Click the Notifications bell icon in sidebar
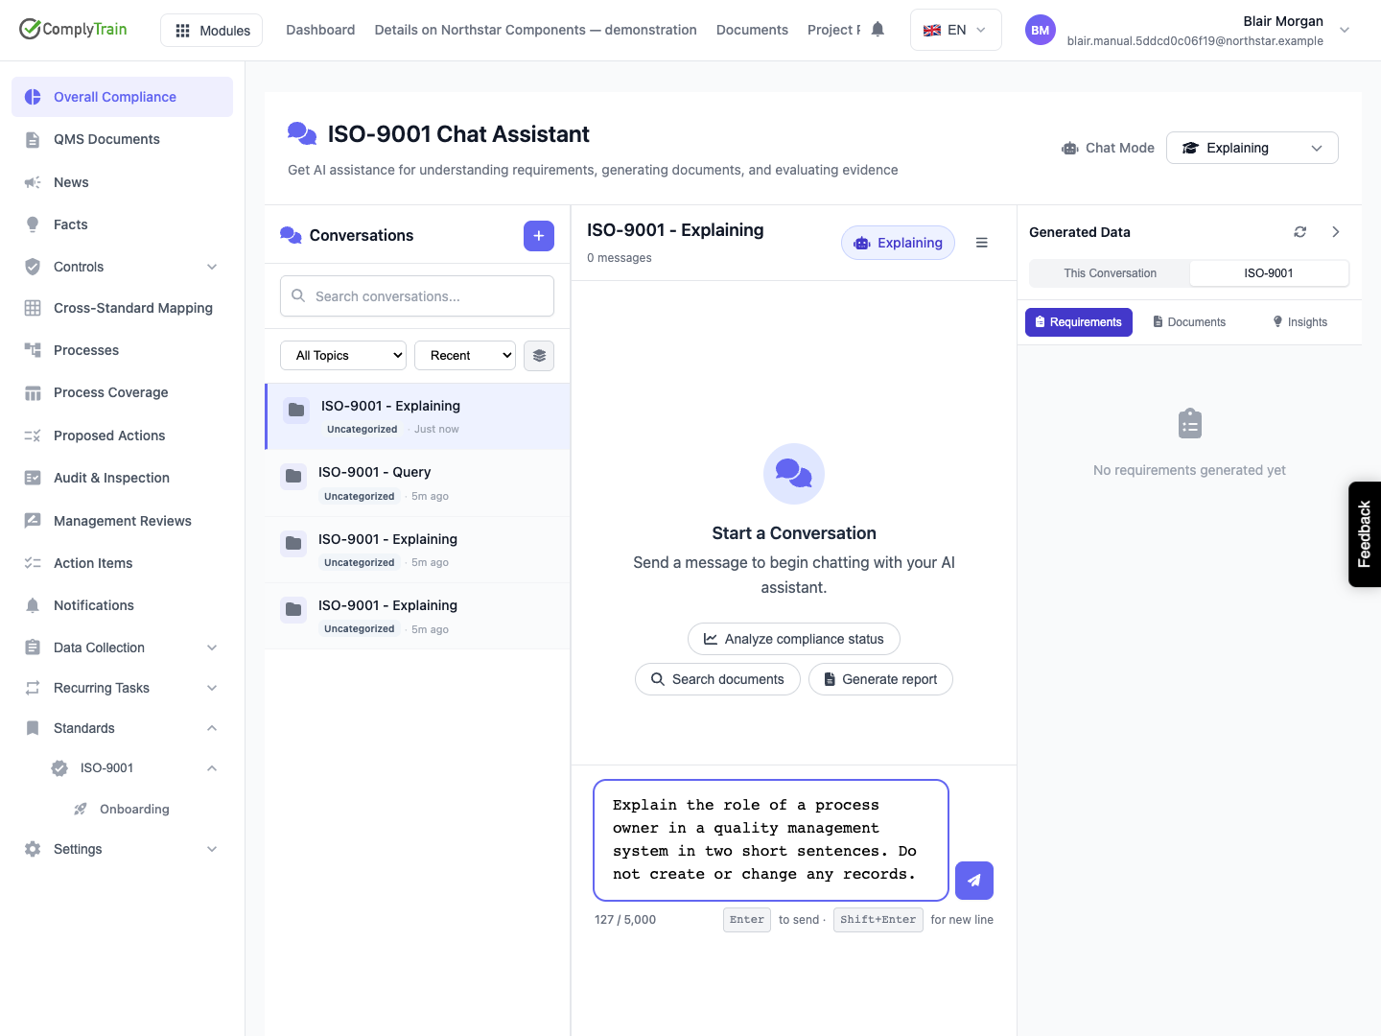This screenshot has width=1381, height=1036. [x=33, y=605]
